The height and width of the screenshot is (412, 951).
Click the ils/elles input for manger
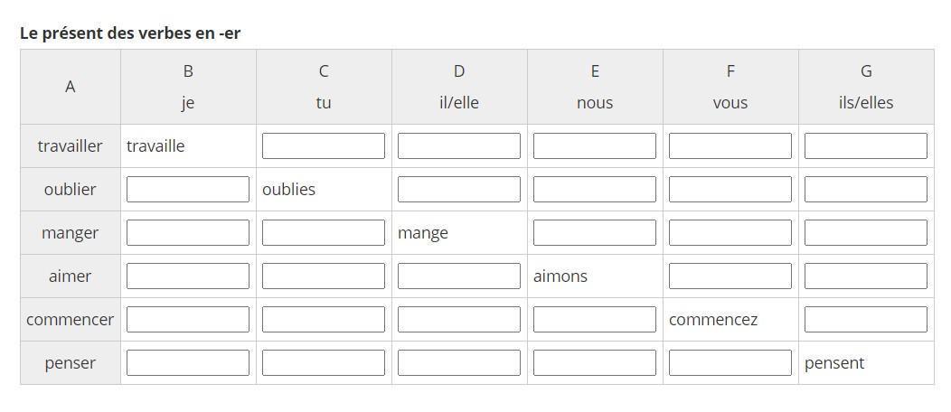(866, 233)
